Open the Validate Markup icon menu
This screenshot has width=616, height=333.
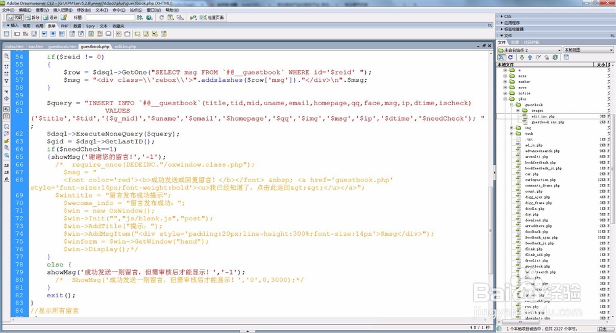(x=193, y=18)
